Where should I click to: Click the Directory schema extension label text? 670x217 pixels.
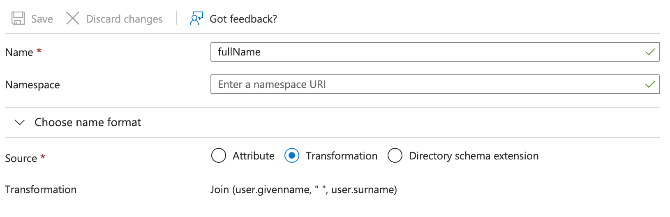[474, 156]
